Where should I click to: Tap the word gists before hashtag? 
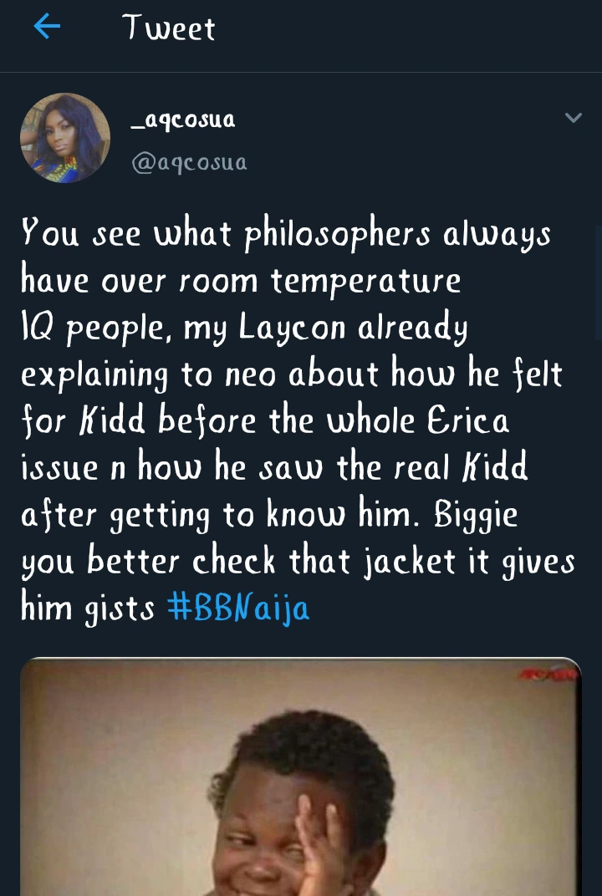pyautogui.click(x=120, y=609)
